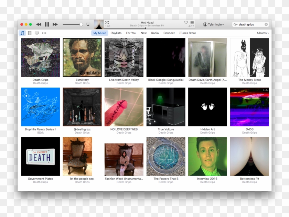This screenshot has height=217, width=289.
Task: Open Biophilia Remix Series II album cover
Action: tap(40, 107)
